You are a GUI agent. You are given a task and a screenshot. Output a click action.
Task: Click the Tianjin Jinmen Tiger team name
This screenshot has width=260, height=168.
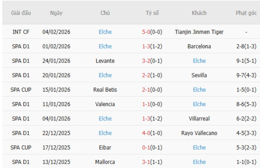pyautogui.click(x=199, y=32)
